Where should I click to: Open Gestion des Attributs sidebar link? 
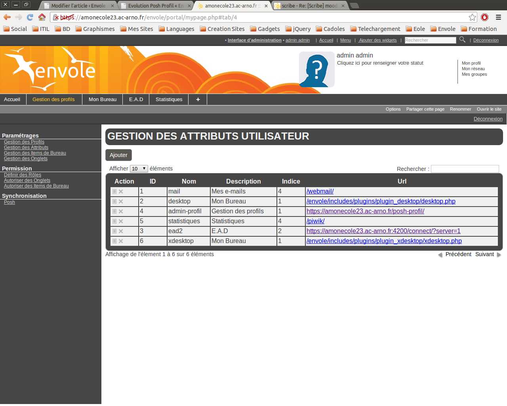pos(26,147)
